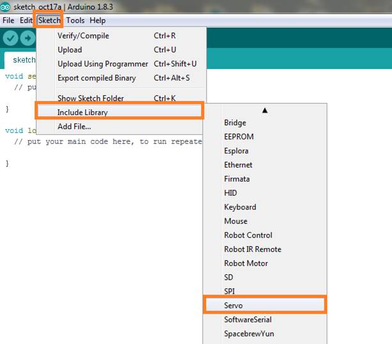Select Export compiled Binary
Viewport: 392px width, 344px height.
122,78
